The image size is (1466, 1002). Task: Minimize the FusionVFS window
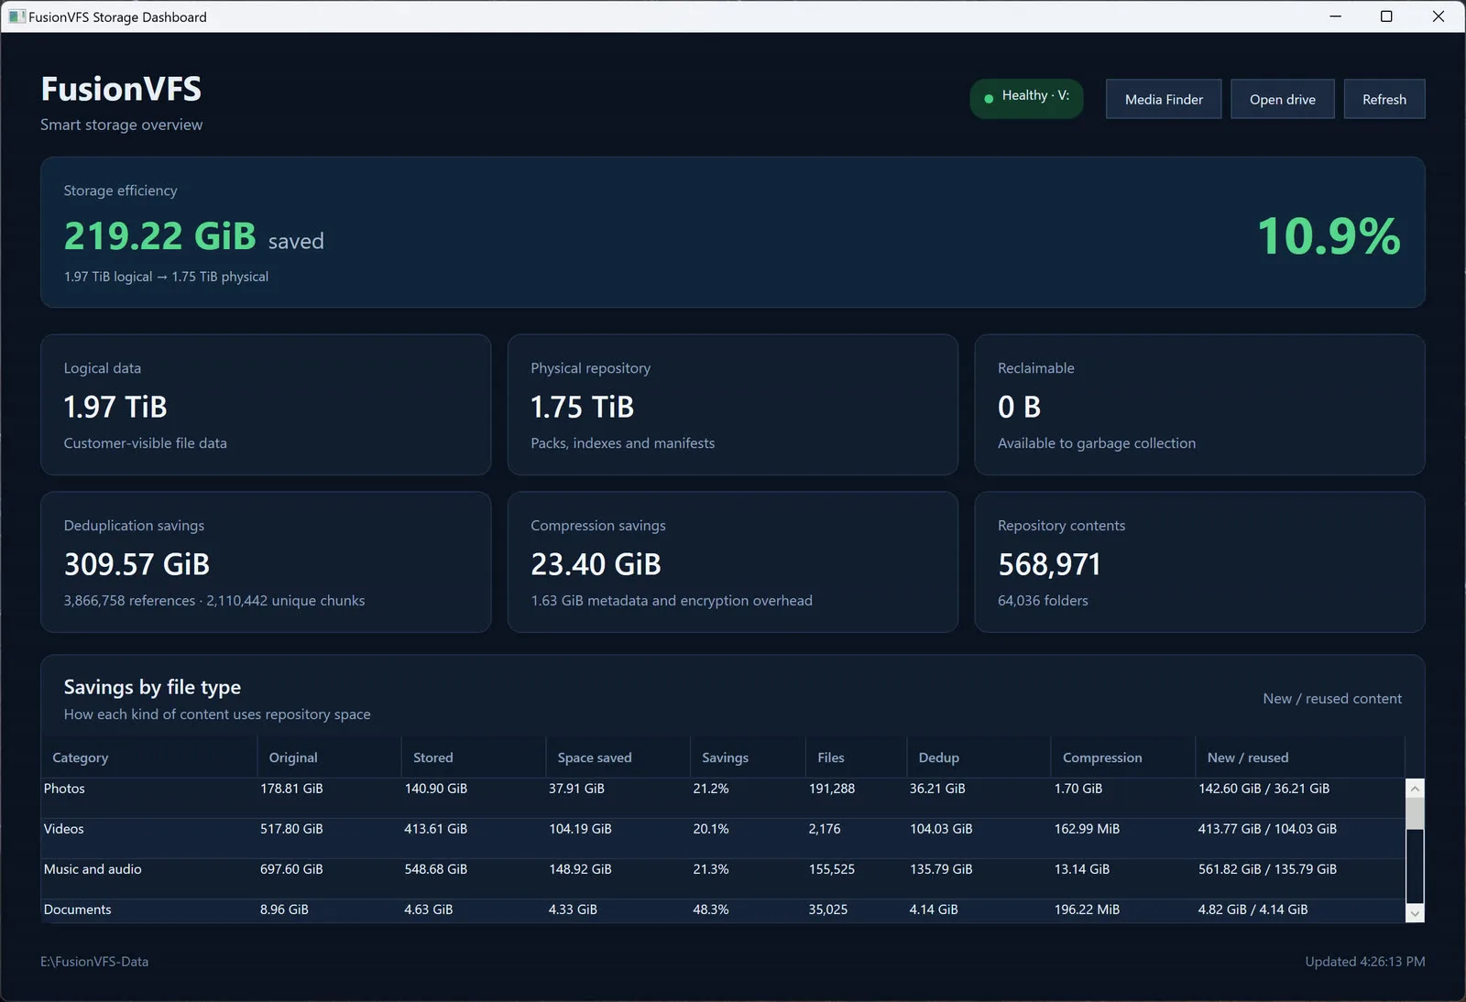[1335, 16]
